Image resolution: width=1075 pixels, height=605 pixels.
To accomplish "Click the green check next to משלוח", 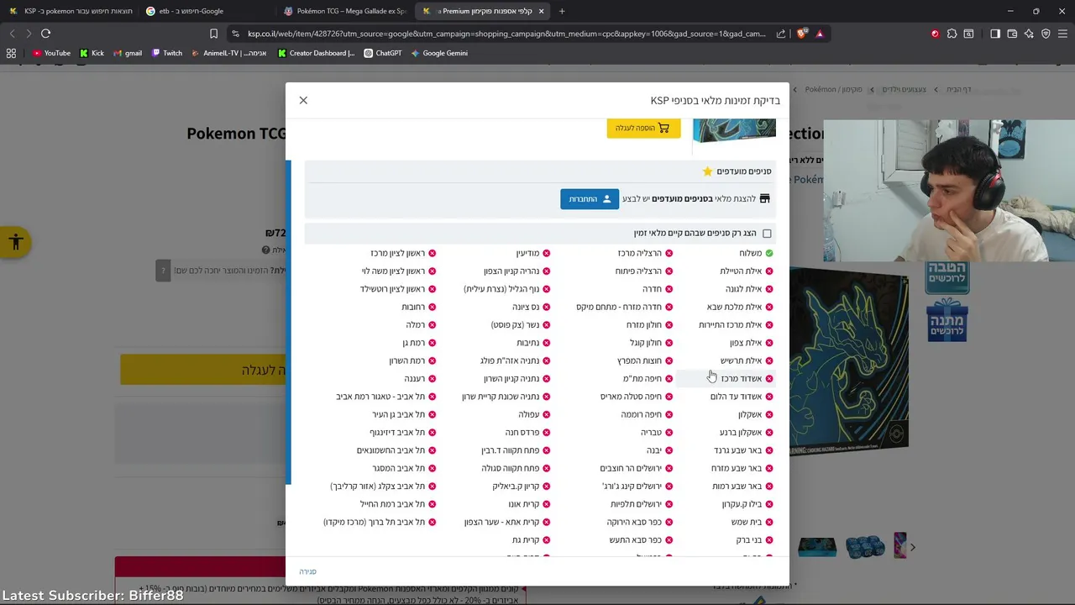I will click(769, 253).
